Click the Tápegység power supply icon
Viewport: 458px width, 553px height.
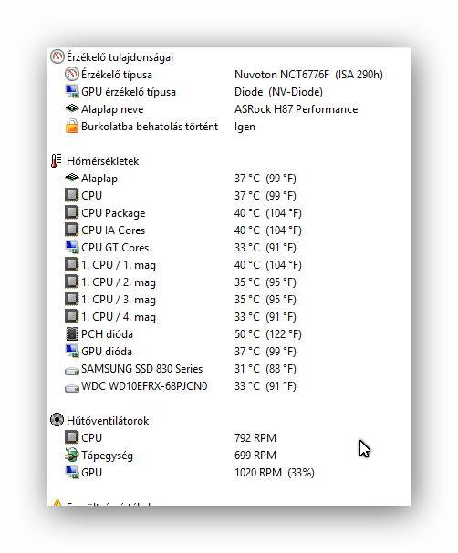(72, 455)
